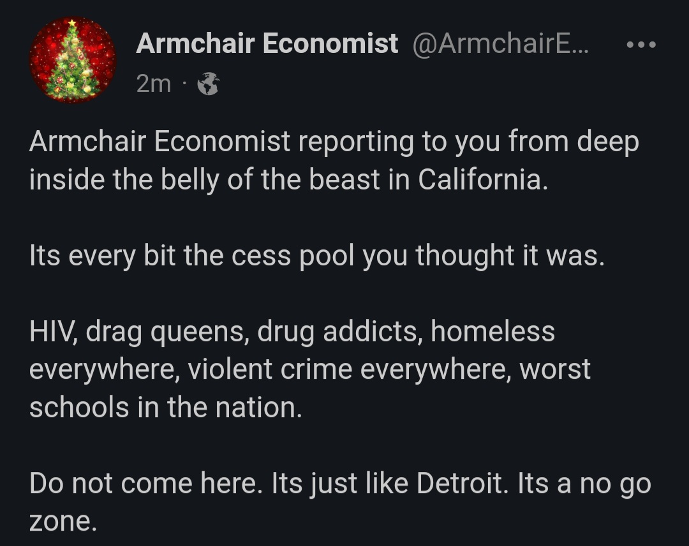Click the phrase 'Its a no go'
Image resolution: width=689 pixels, height=546 pixels.
(584, 483)
